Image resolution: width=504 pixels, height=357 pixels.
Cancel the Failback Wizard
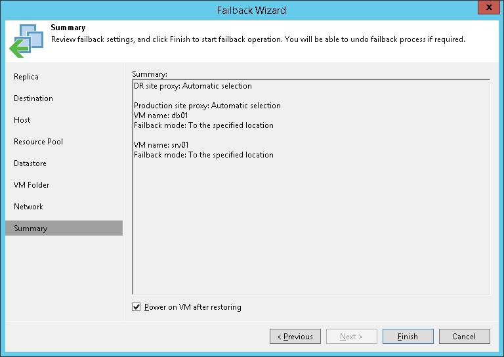click(x=464, y=337)
